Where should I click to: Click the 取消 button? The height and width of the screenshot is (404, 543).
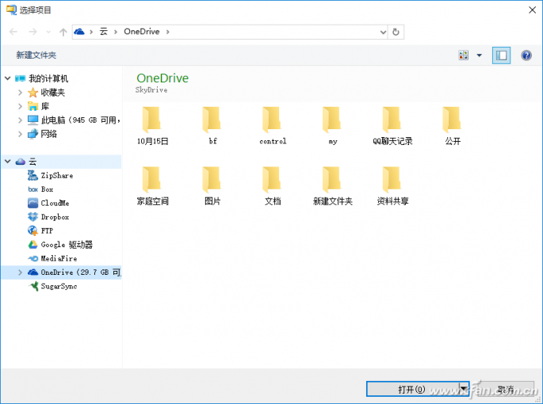pos(505,390)
